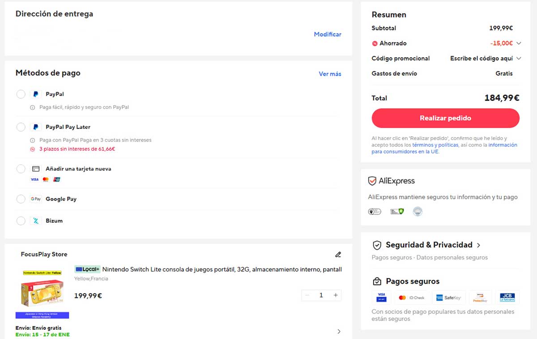Screen dimensions: 537x339
Task: Expand the Ahorrado savings details chevron
Action: pos(519,43)
